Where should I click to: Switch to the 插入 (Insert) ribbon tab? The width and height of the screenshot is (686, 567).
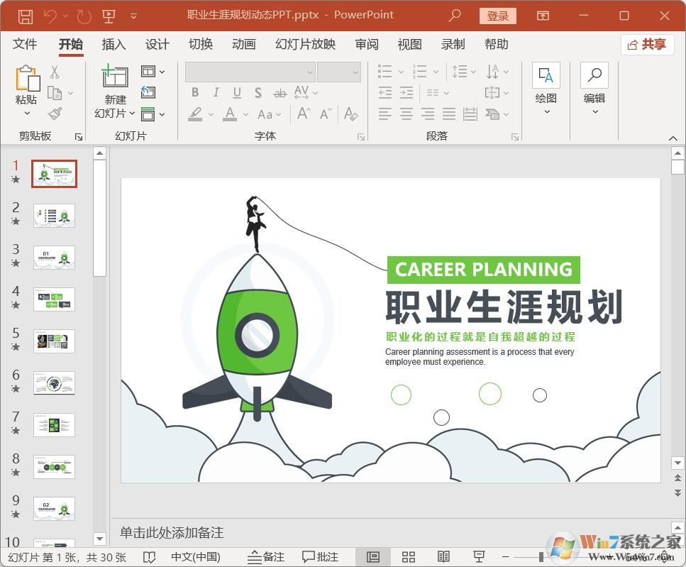point(113,44)
